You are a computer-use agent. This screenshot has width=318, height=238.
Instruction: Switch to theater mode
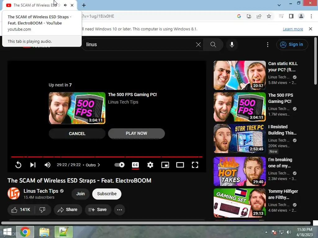[x=180, y=165]
